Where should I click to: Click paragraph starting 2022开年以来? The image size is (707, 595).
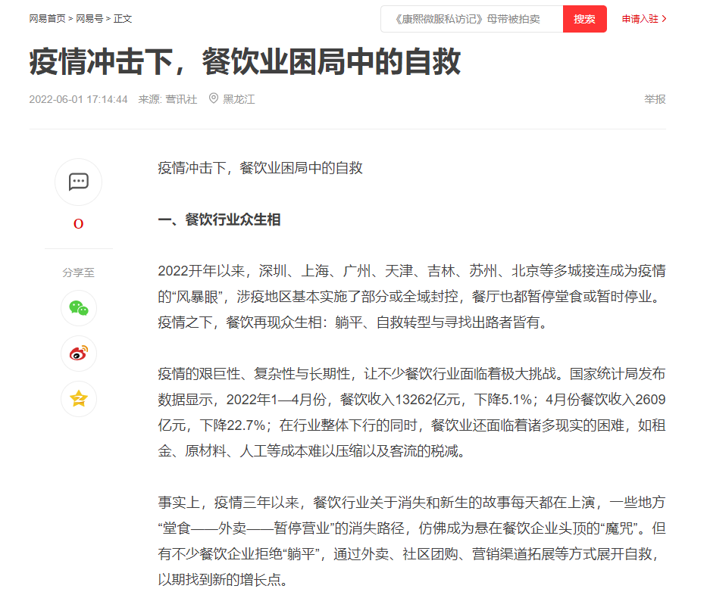(x=411, y=297)
